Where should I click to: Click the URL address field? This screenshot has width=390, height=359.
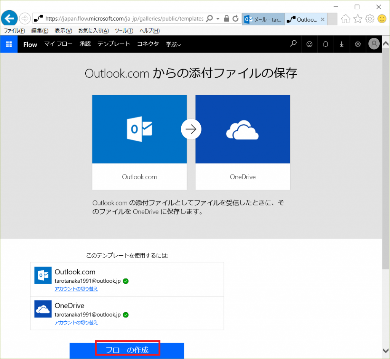click(125, 19)
